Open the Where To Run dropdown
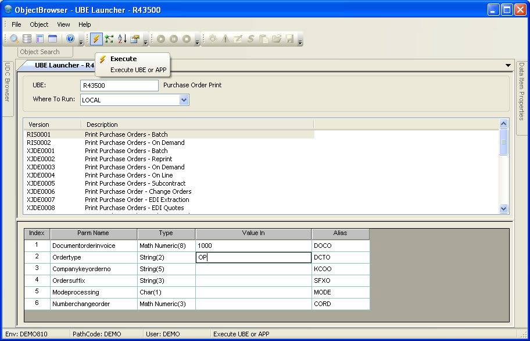Viewport: 530px width, 341px height. (x=184, y=100)
